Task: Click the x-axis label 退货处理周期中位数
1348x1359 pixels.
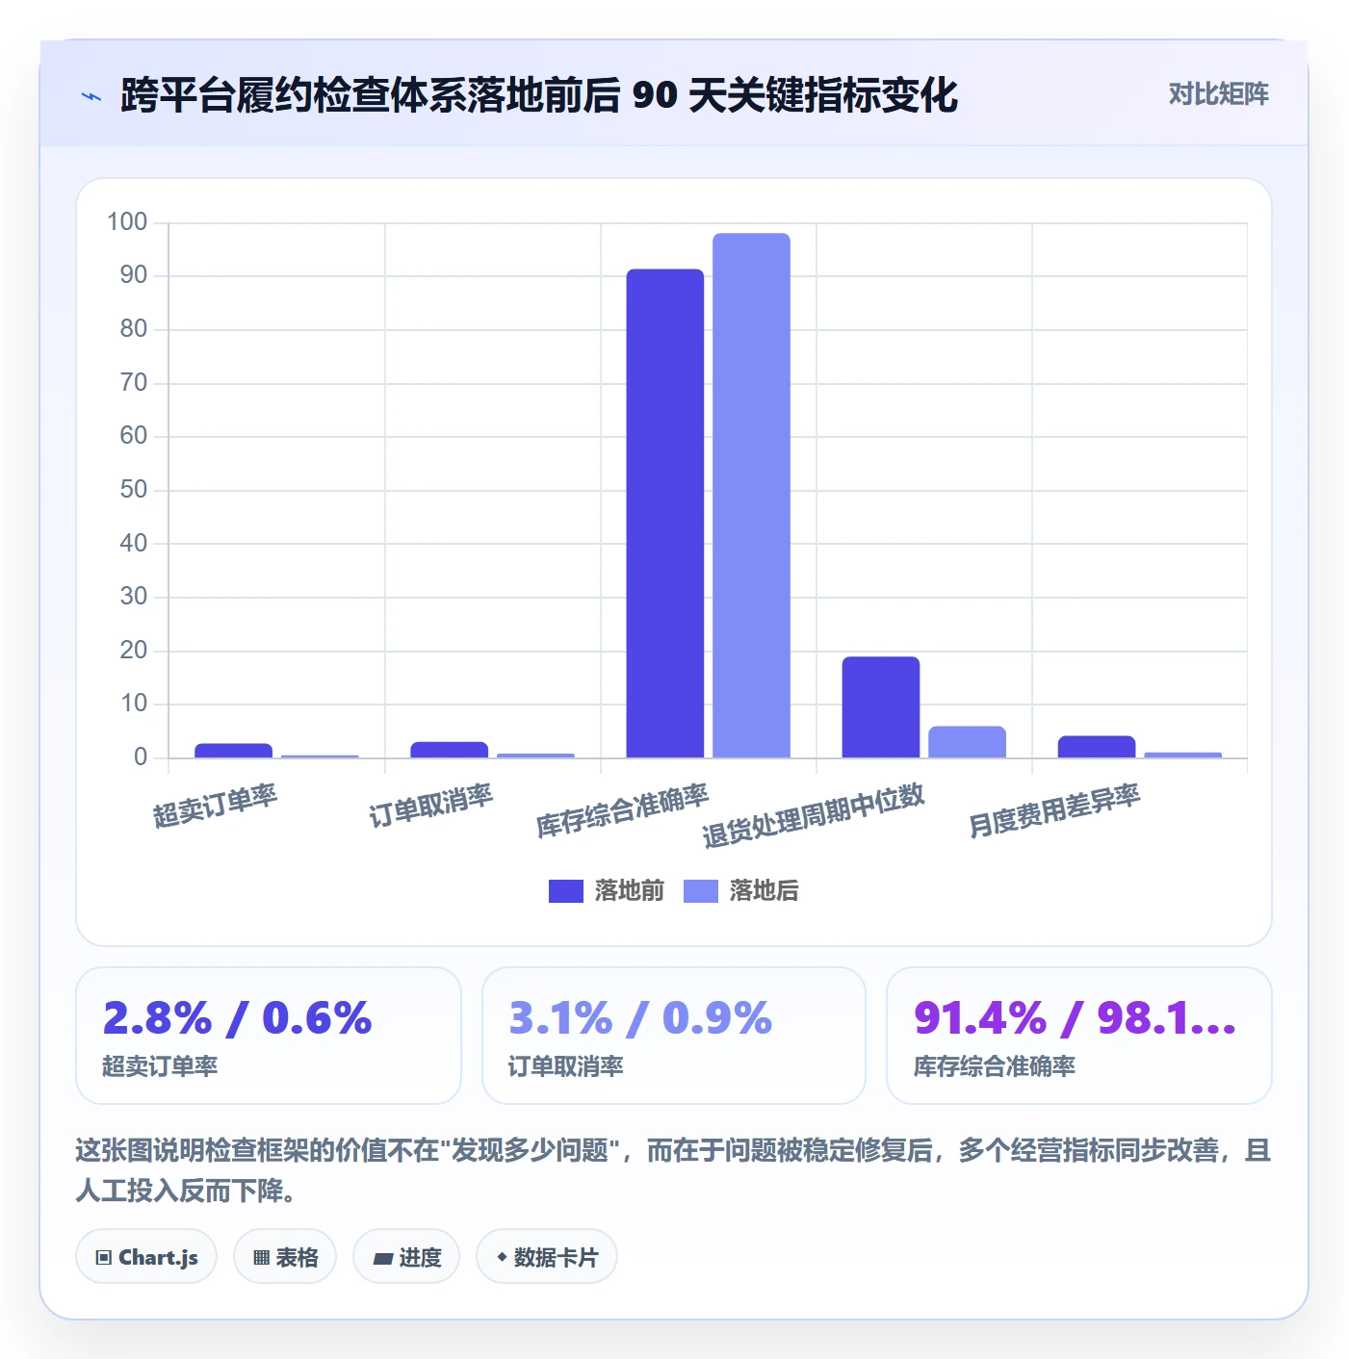Action: 814,816
